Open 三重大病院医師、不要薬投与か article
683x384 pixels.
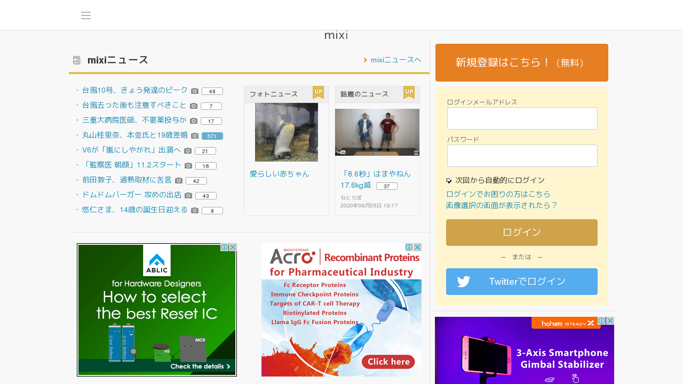tap(134, 120)
